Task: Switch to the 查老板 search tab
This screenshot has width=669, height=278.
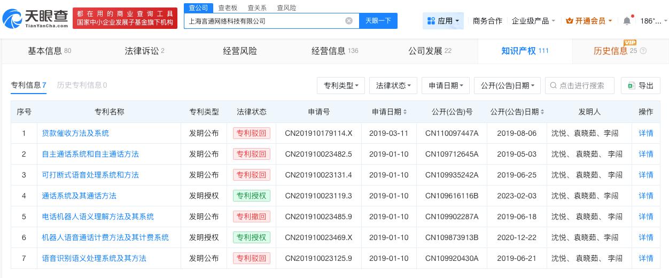Action: coord(228,8)
